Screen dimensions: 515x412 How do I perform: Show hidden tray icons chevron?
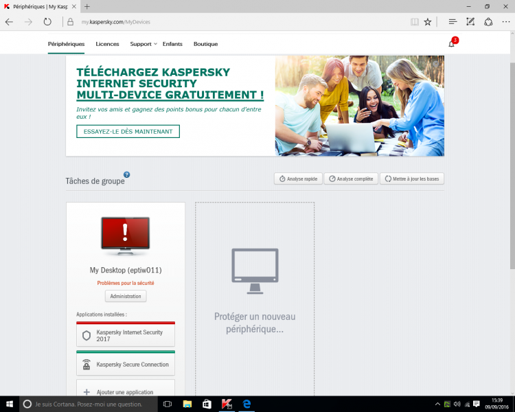pyautogui.click(x=437, y=404)
